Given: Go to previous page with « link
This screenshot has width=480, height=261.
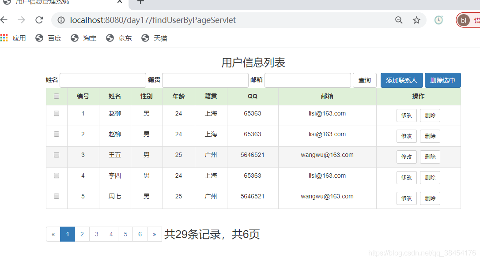Looking at the screenshot, I should (53, 234).
